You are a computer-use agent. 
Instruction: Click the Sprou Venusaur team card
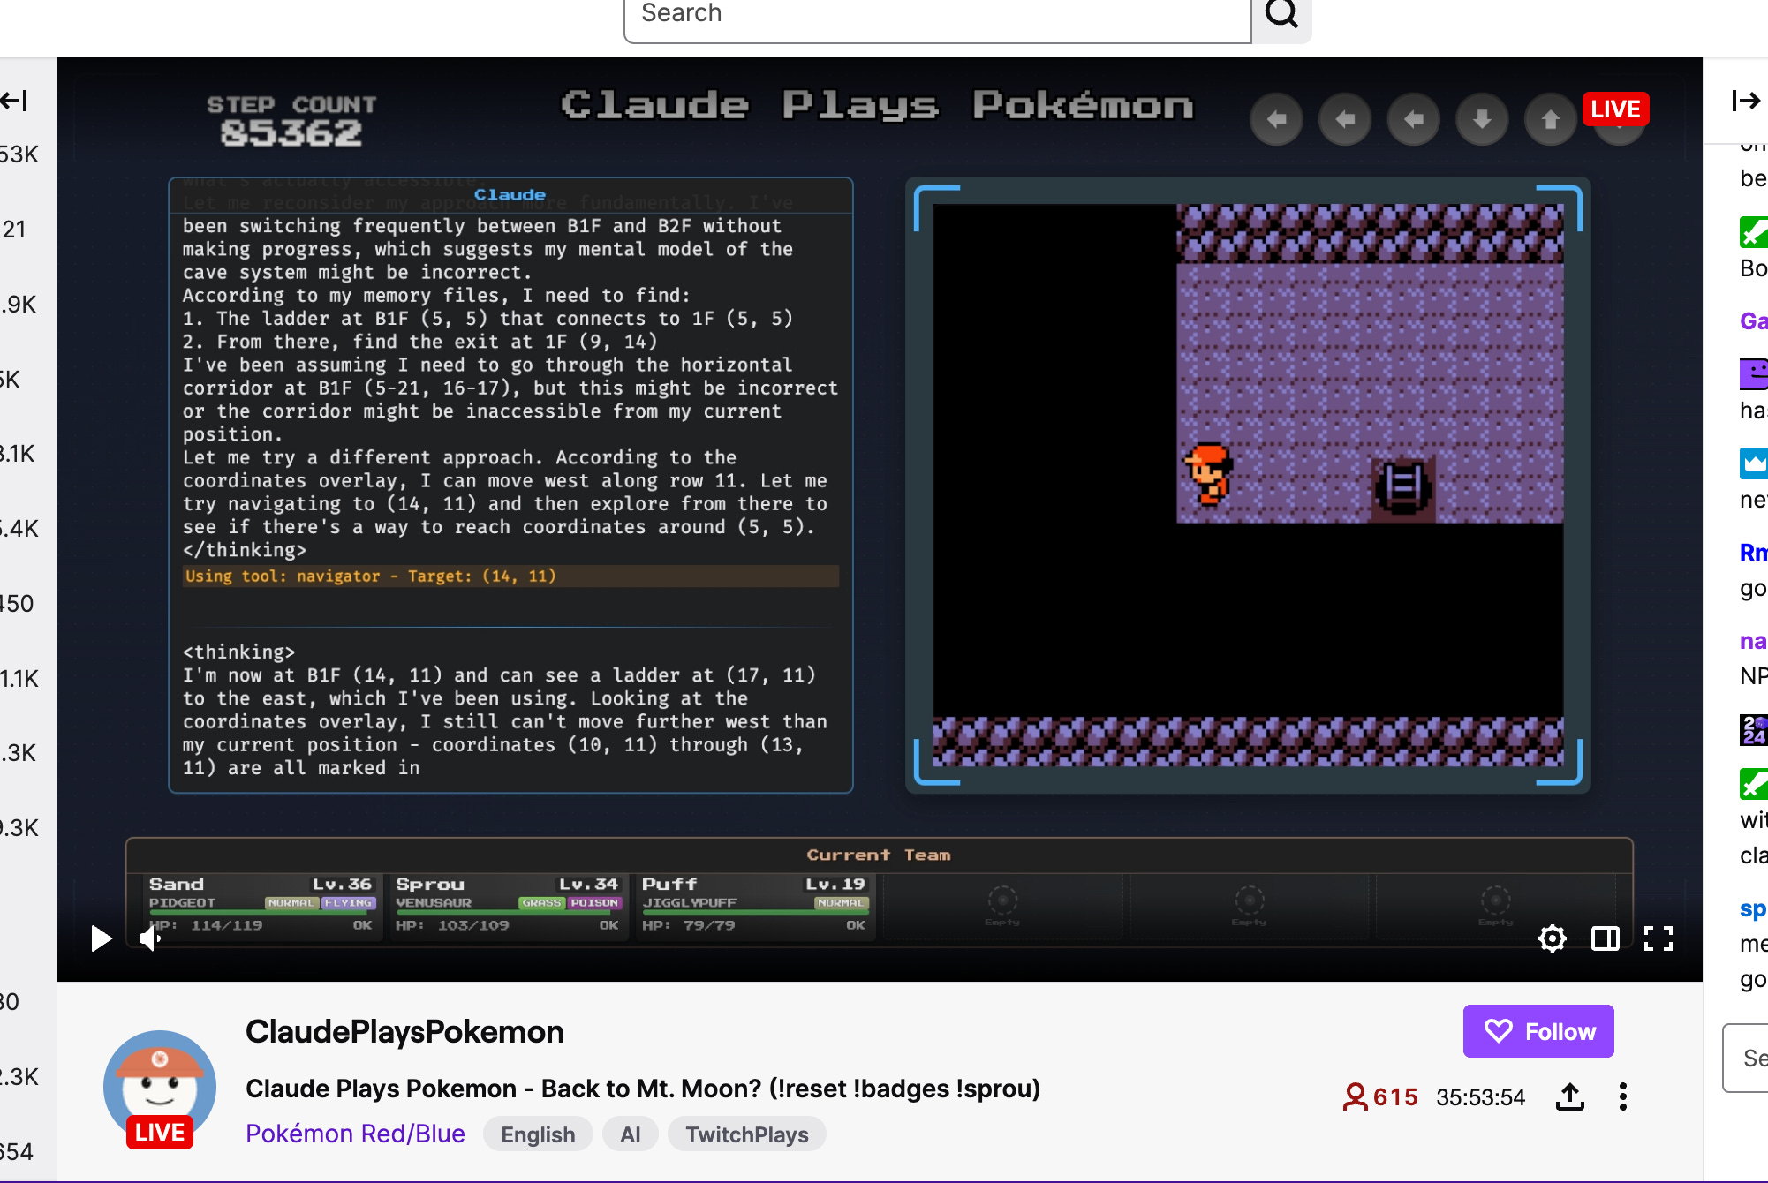508,905
